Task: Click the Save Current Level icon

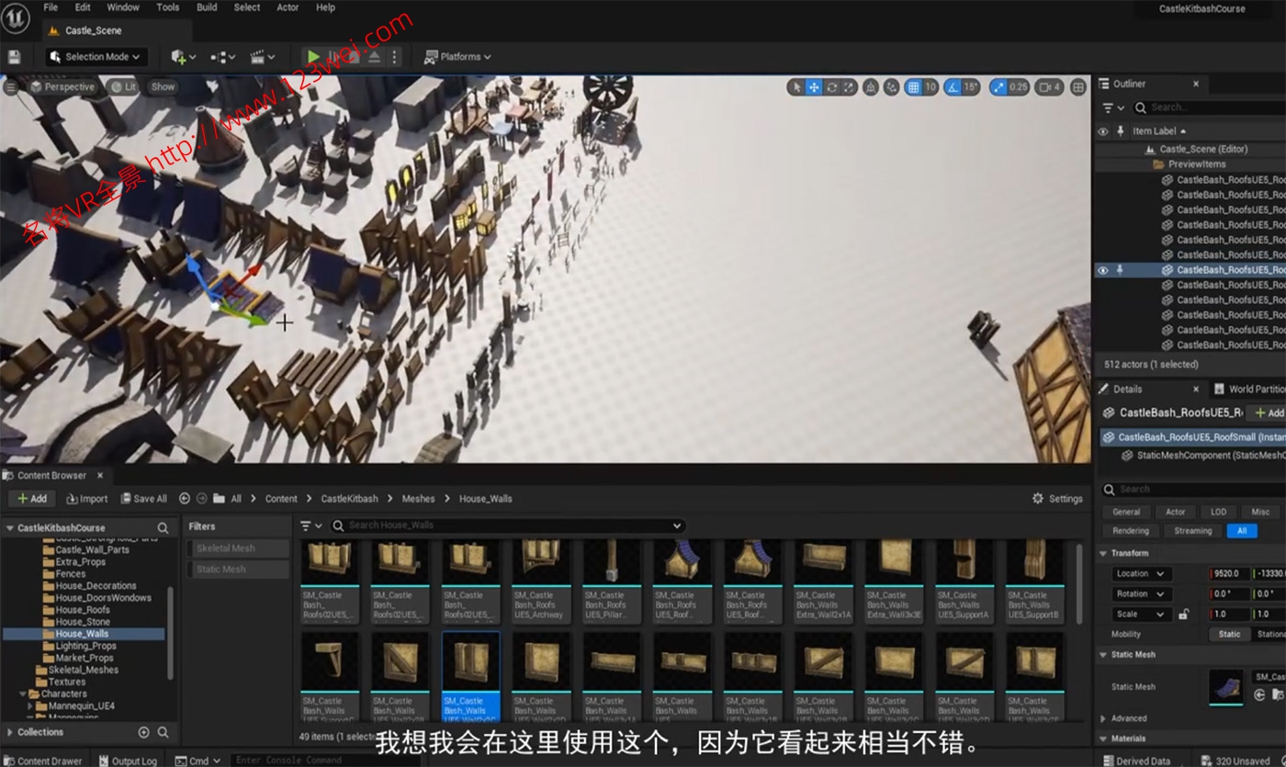Action: (x=14, y=56)
